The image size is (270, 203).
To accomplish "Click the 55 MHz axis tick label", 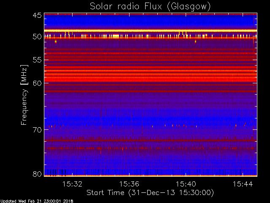I will click(x=37, y=60).
